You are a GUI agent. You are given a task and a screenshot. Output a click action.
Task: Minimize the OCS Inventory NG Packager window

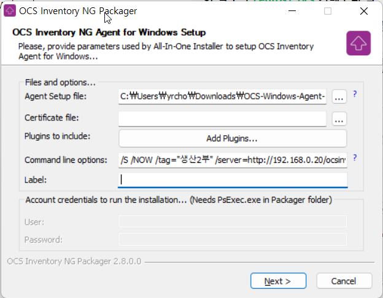(x=292, y=11)
